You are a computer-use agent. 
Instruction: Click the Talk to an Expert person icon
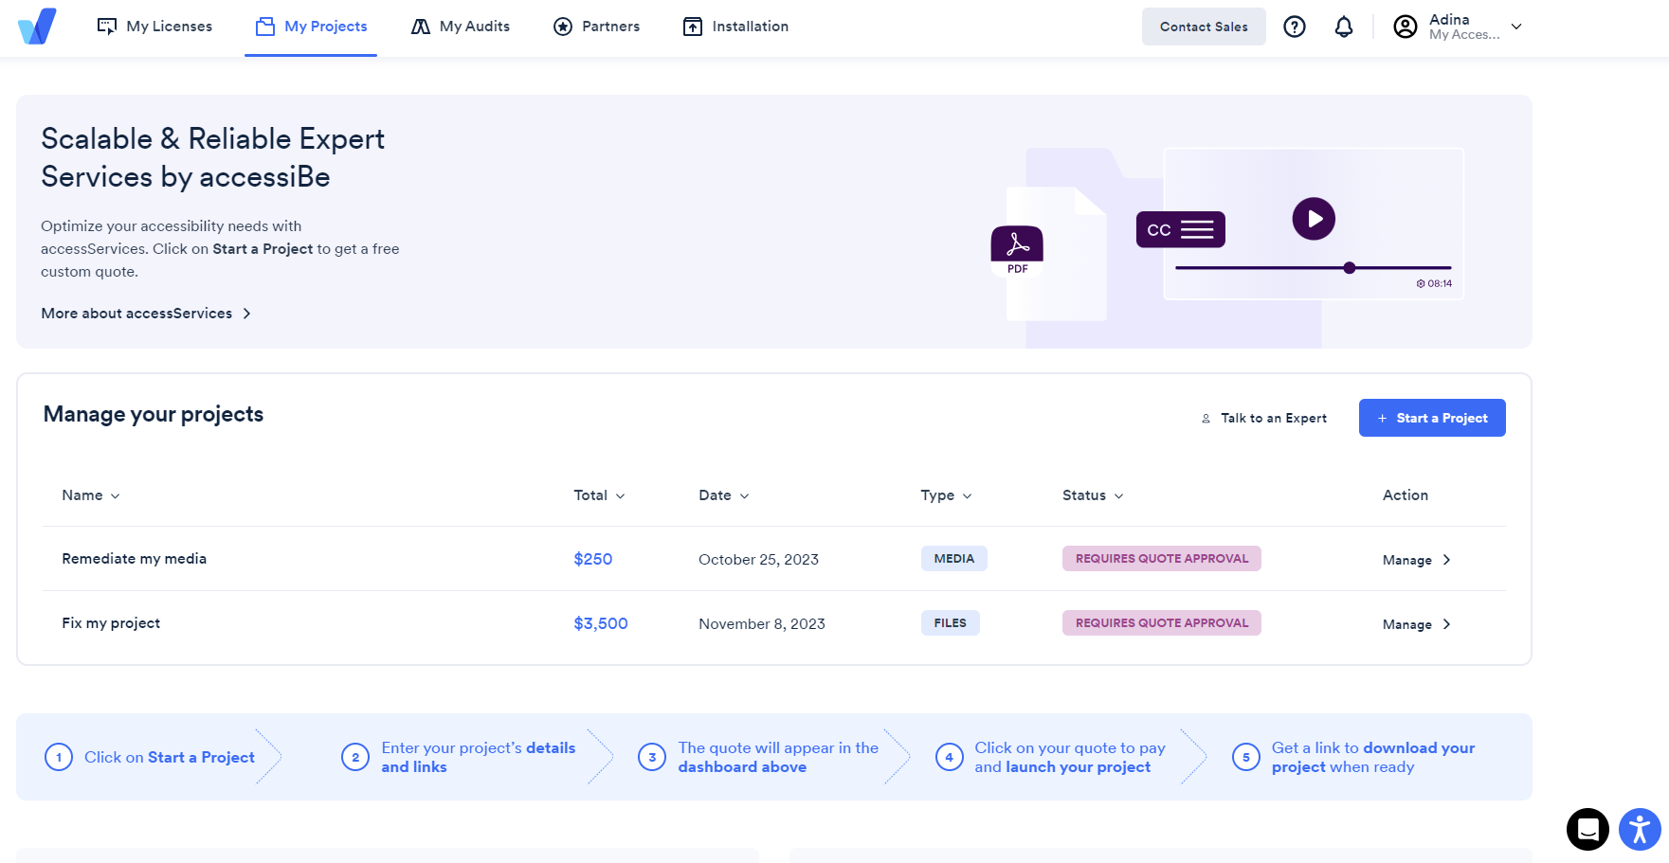[1206, 418]
